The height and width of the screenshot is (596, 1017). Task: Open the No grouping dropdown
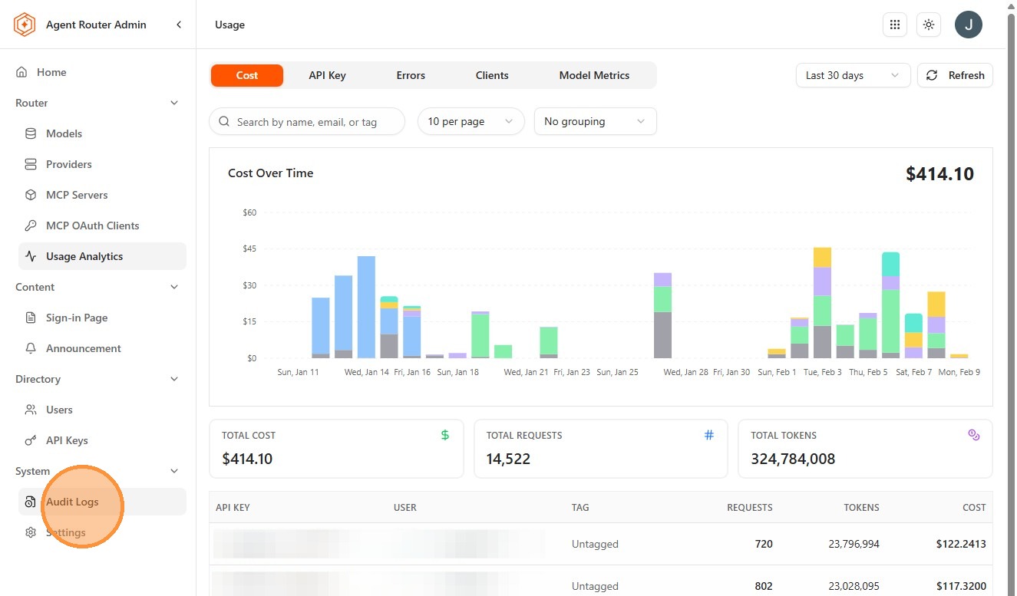click(595, 121)
